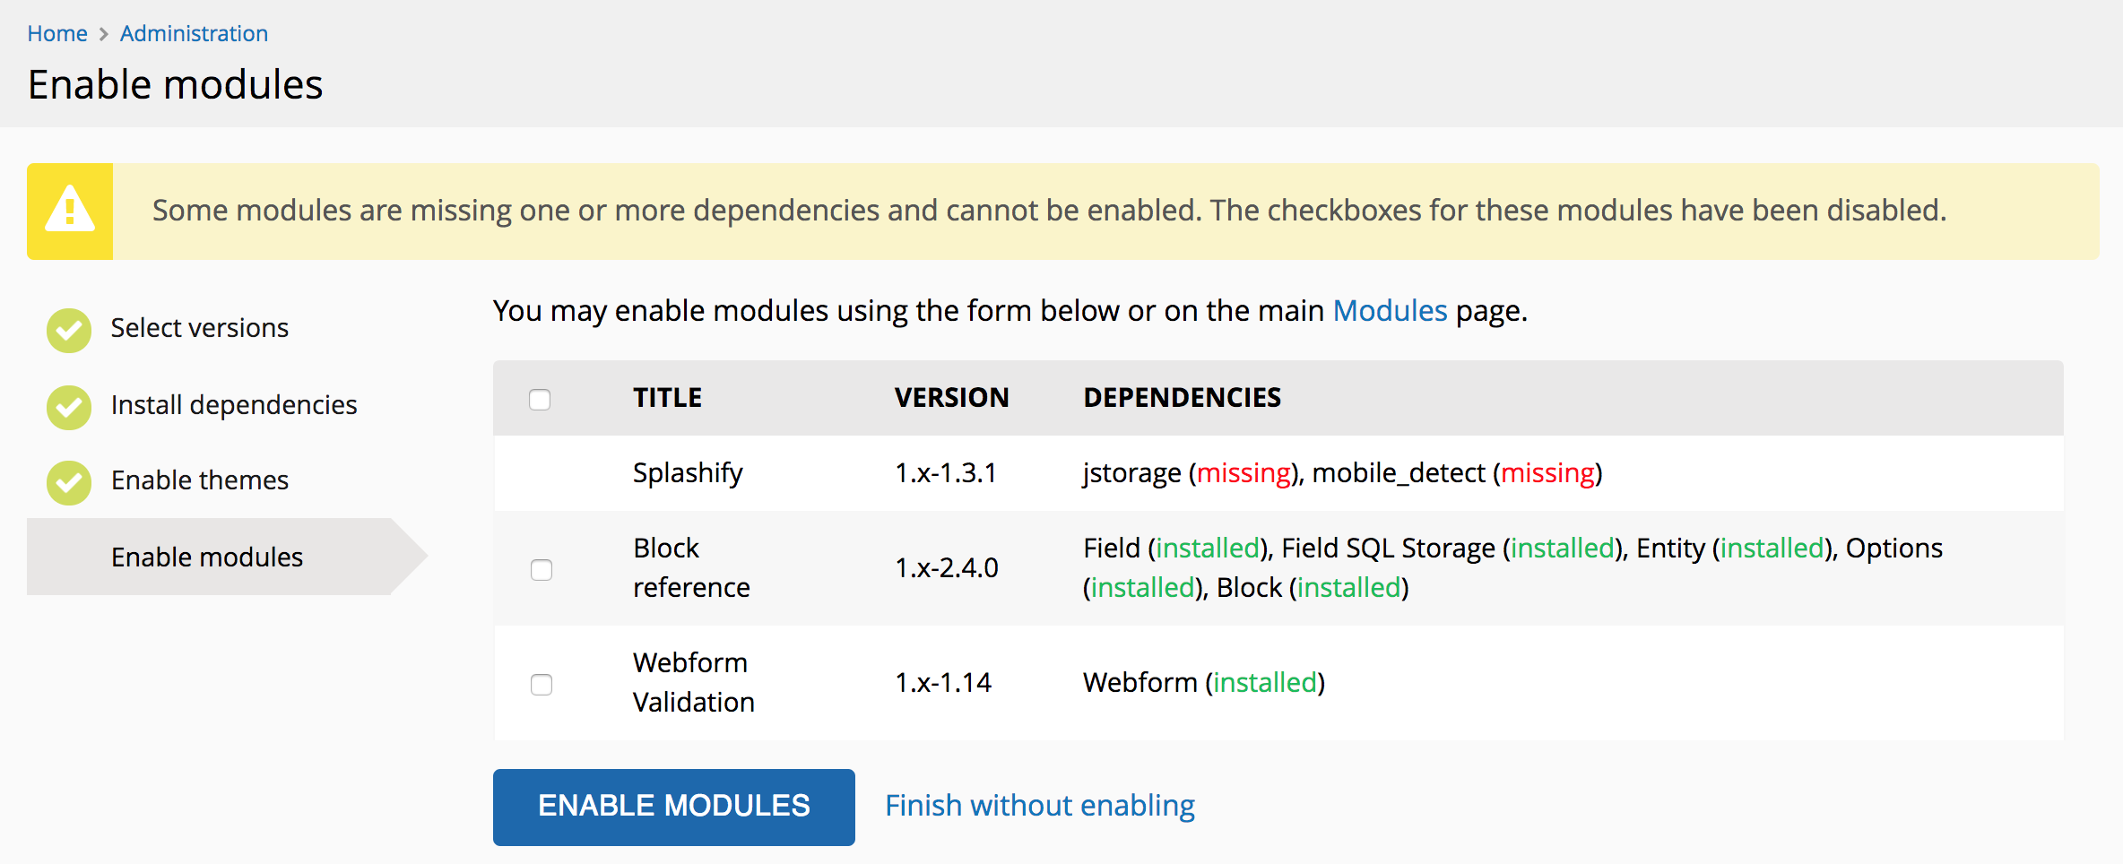Click the warning triangle icon
The width and height of the screenshot is (2123, 864).
[x=70, y=210]
